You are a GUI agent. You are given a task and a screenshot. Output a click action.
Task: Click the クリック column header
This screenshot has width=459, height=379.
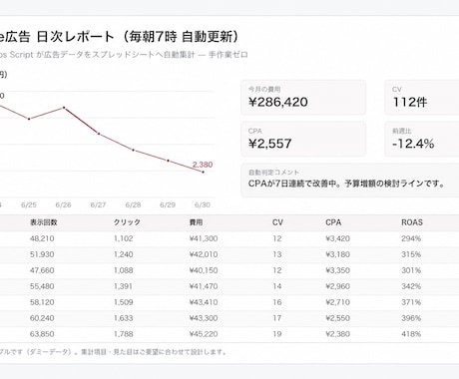point(127,222)
